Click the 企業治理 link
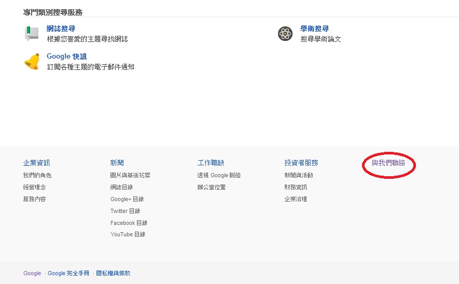Screen dimensions: 459x284 pos(296,199)
